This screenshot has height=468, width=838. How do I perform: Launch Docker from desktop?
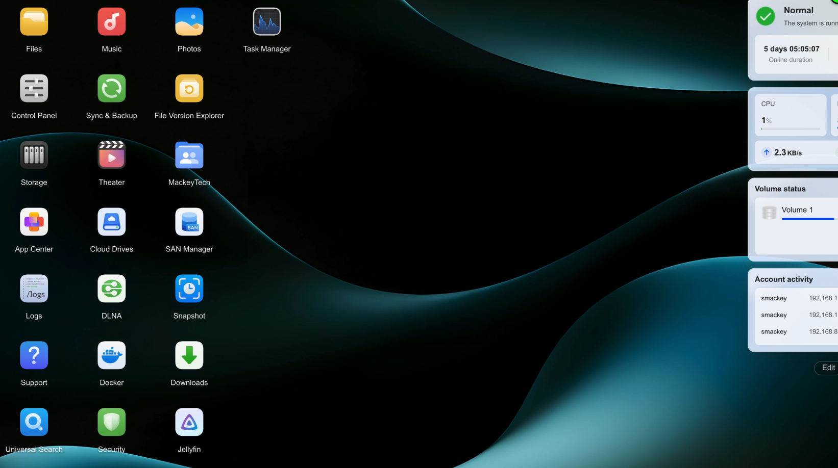click(111, 355)
